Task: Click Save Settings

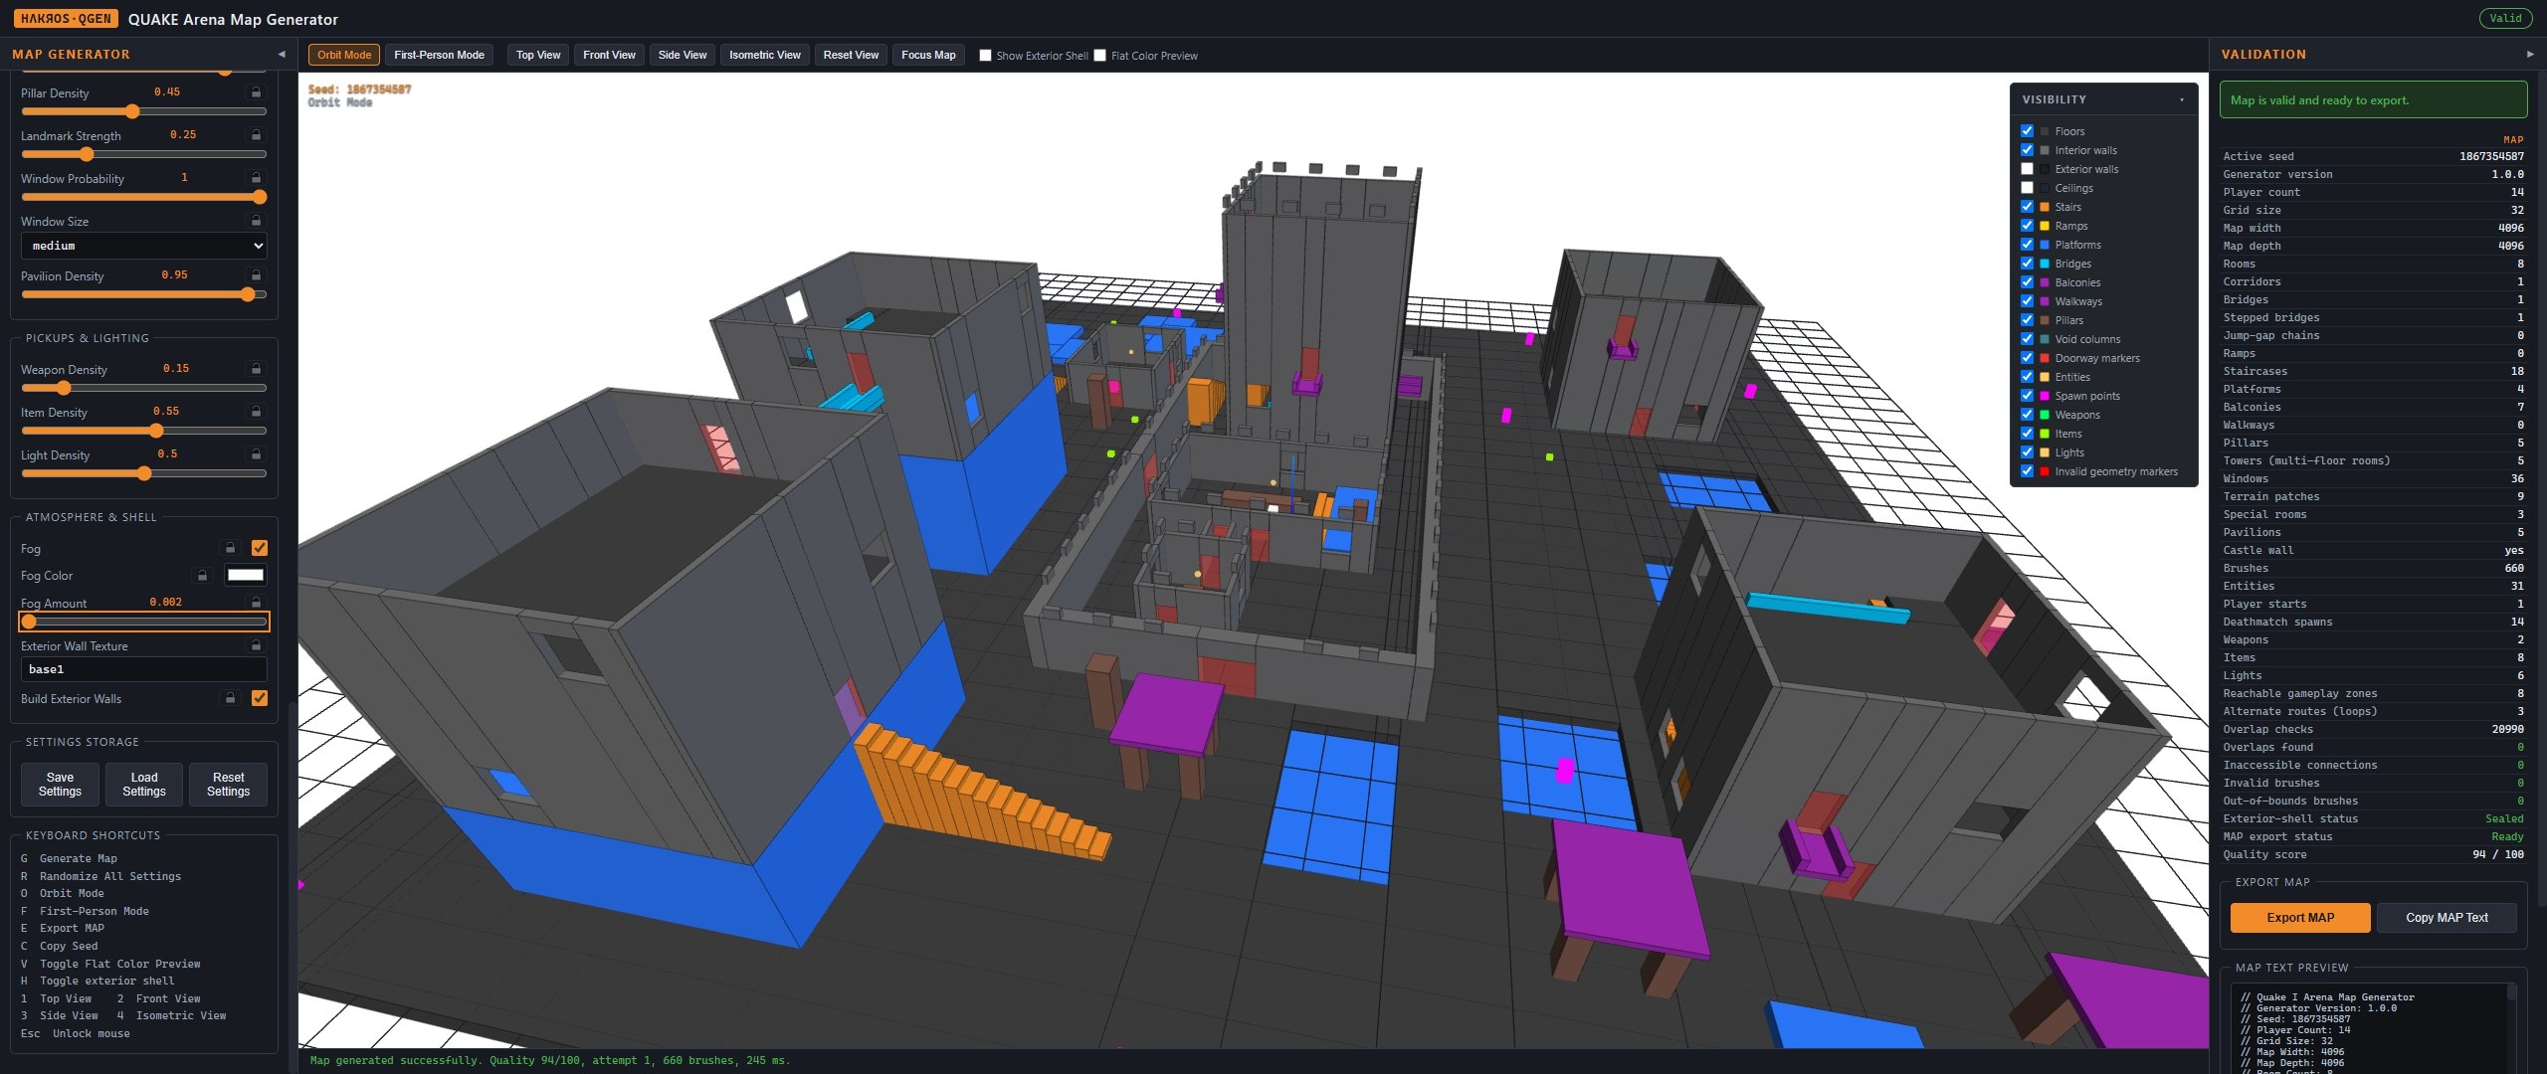Action: click(x=60, y=785)
